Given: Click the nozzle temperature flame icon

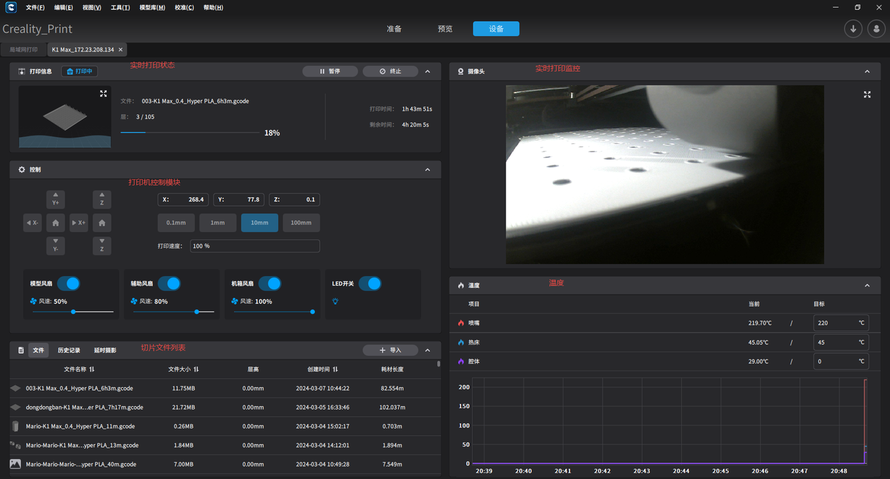Looking at the screenshot, I should pos(461,323).
